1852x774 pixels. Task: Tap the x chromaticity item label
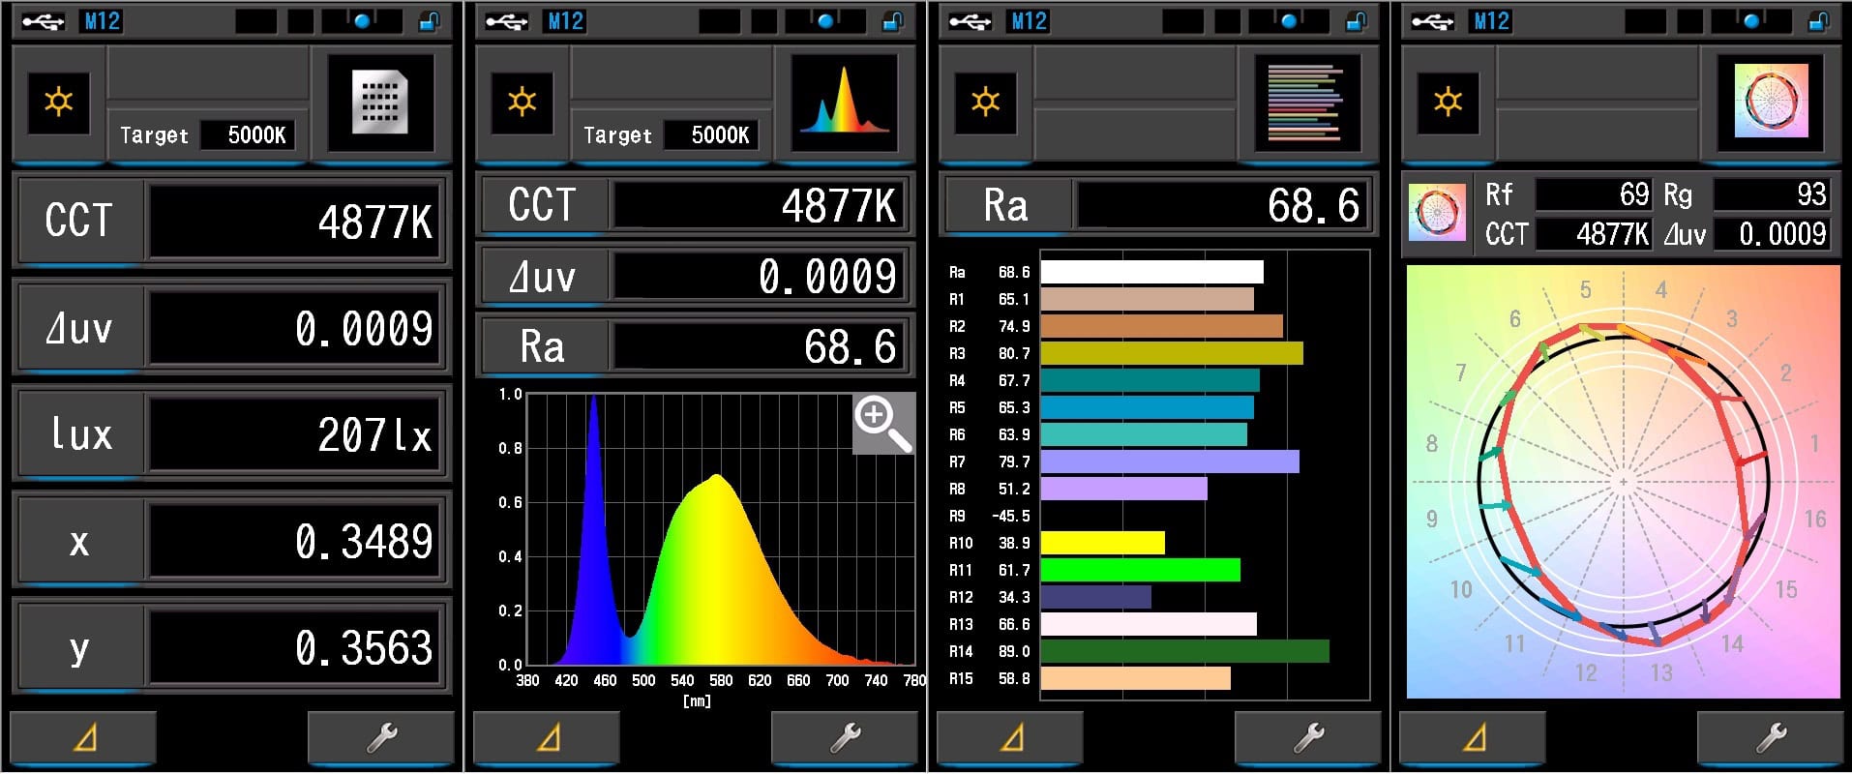pos(79,540)
